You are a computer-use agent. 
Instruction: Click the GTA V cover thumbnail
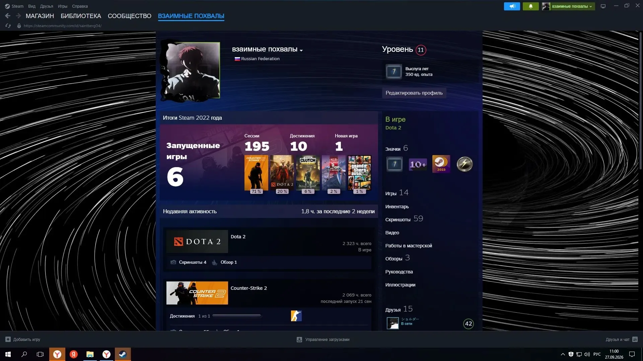coord(359,172)
